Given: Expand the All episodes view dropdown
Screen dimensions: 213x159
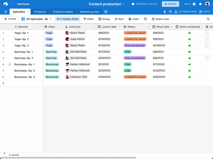Looking at the screenshot, I should pyautogui.click(x=51, y=19).
